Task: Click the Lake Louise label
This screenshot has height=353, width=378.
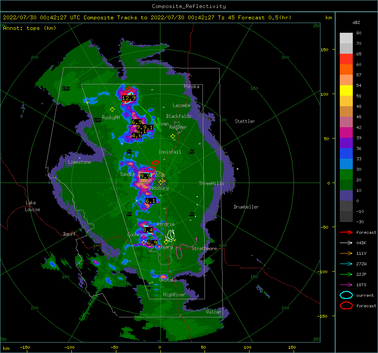Action: point(32,206)
